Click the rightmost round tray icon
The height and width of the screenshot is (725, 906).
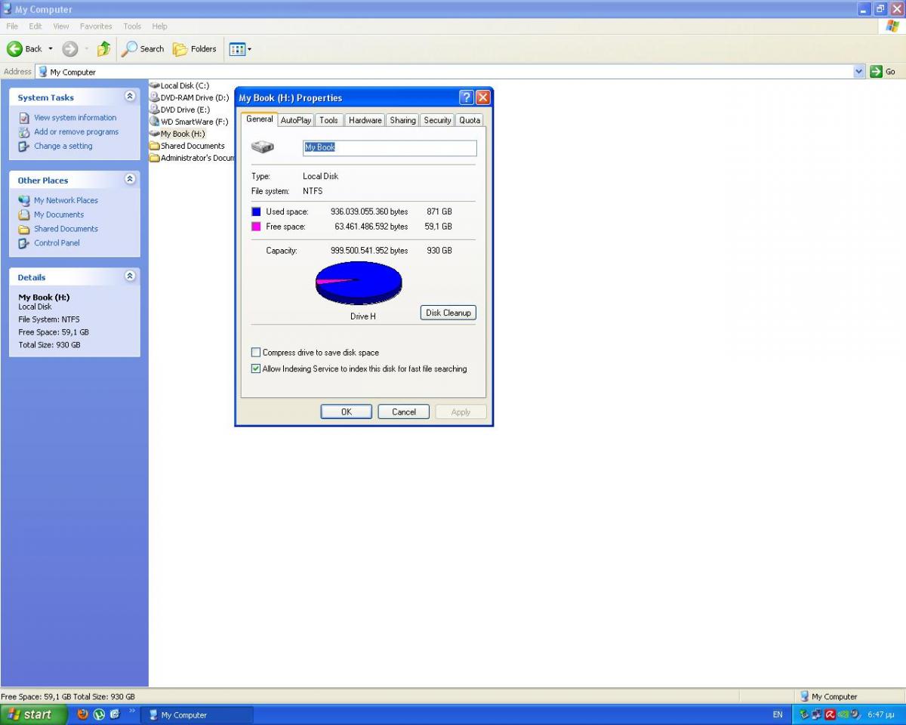[x=855, y=714]
